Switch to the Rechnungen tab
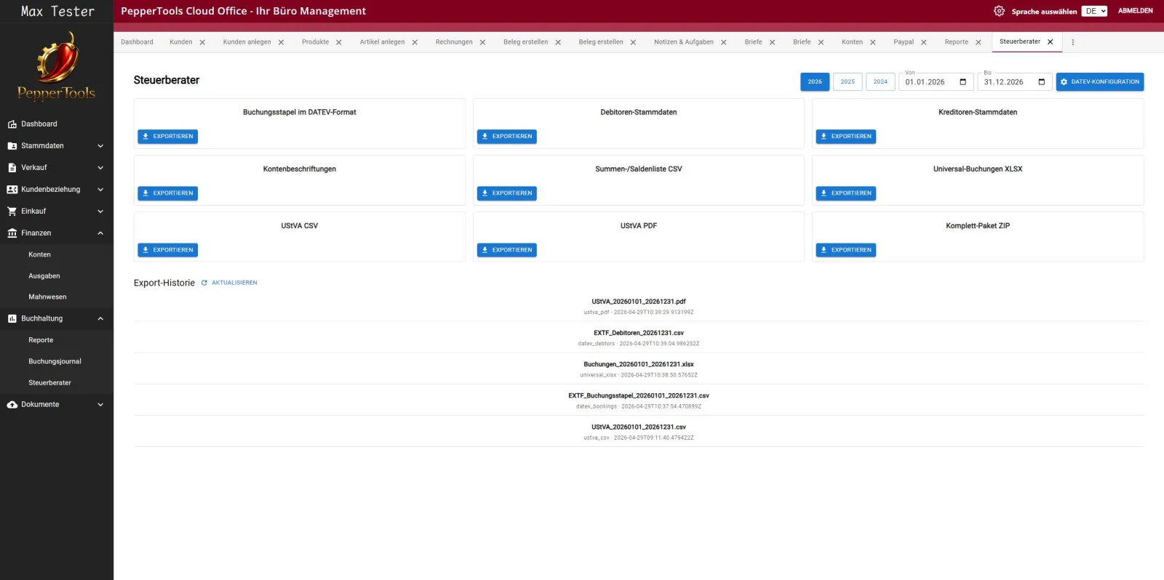1164x580 pixels. [454, 42]
